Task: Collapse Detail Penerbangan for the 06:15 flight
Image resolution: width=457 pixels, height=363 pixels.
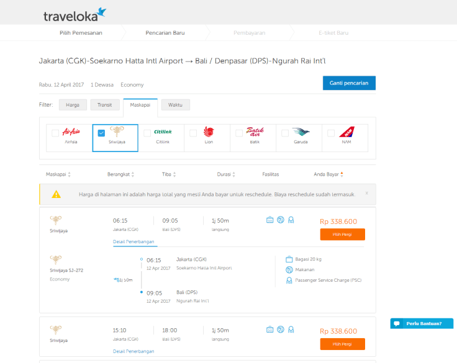Action: (x=133, y=241)
